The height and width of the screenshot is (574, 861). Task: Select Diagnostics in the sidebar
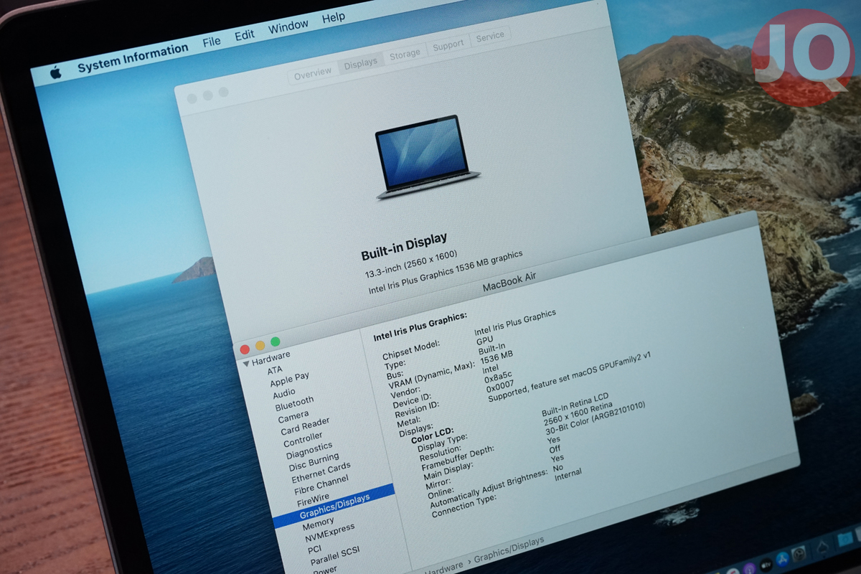309,452
